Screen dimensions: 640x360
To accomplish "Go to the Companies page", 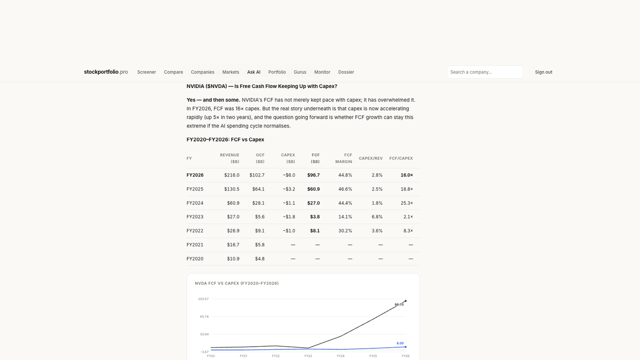I will [203, 72].
